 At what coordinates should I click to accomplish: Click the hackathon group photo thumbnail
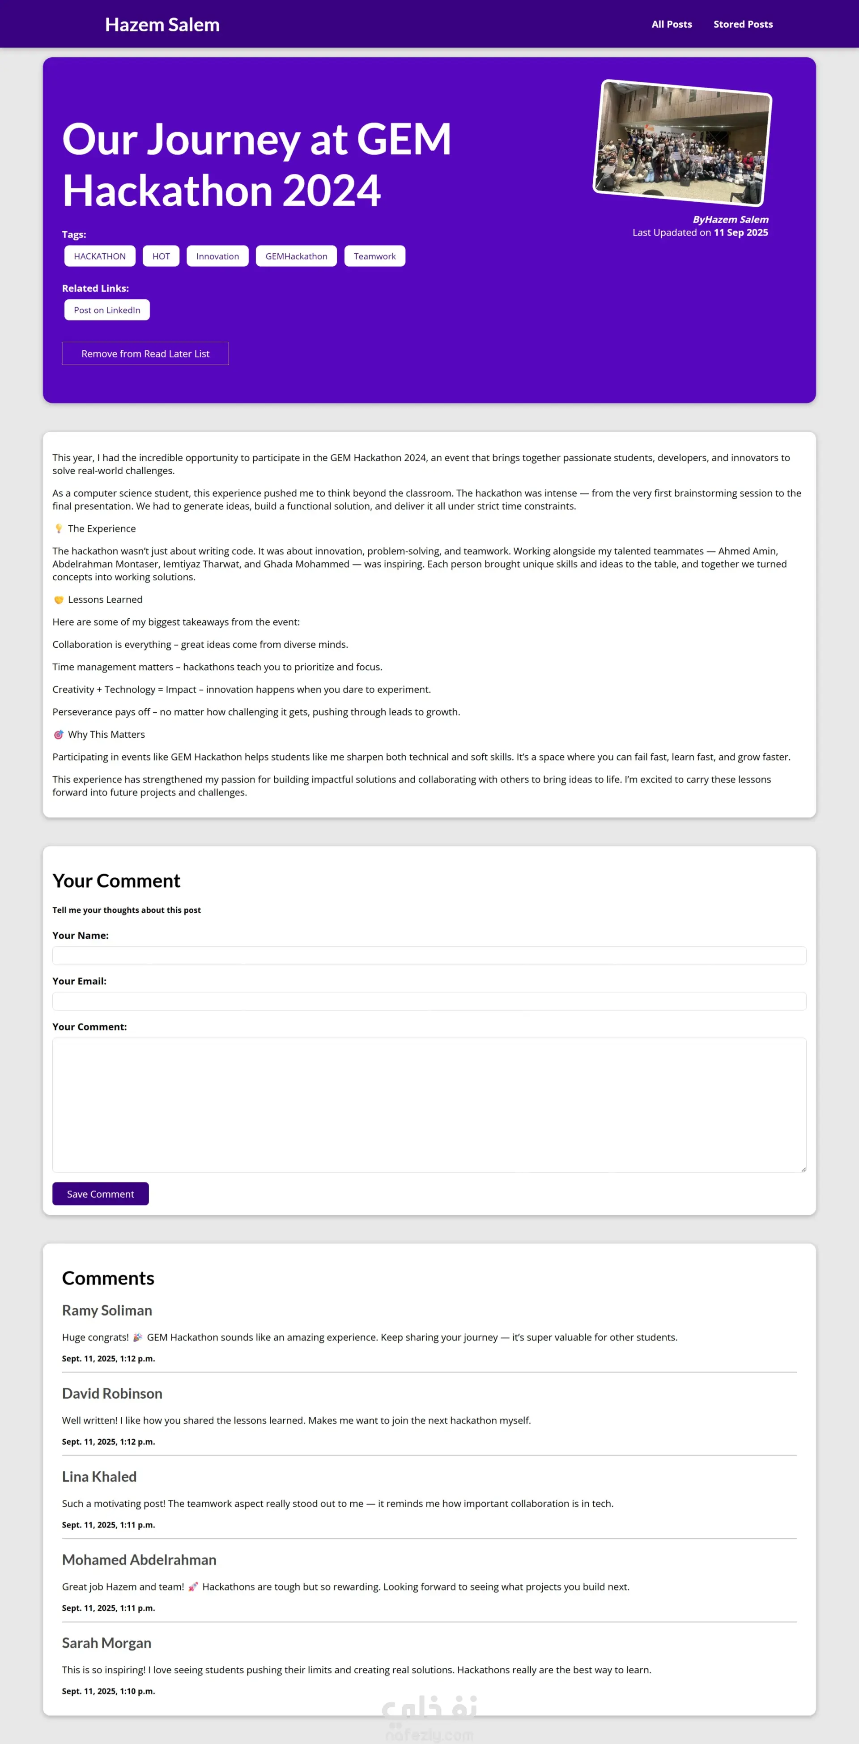[x=682, y=143]
